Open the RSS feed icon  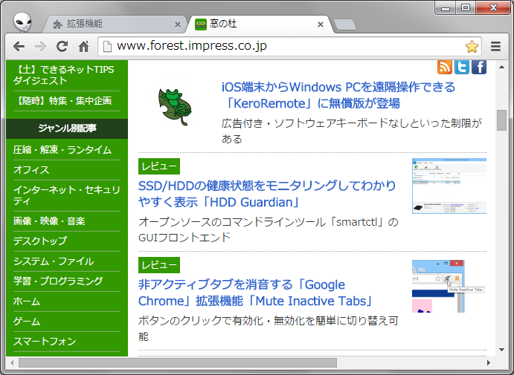pyautogui.click(x=445, y=67)
